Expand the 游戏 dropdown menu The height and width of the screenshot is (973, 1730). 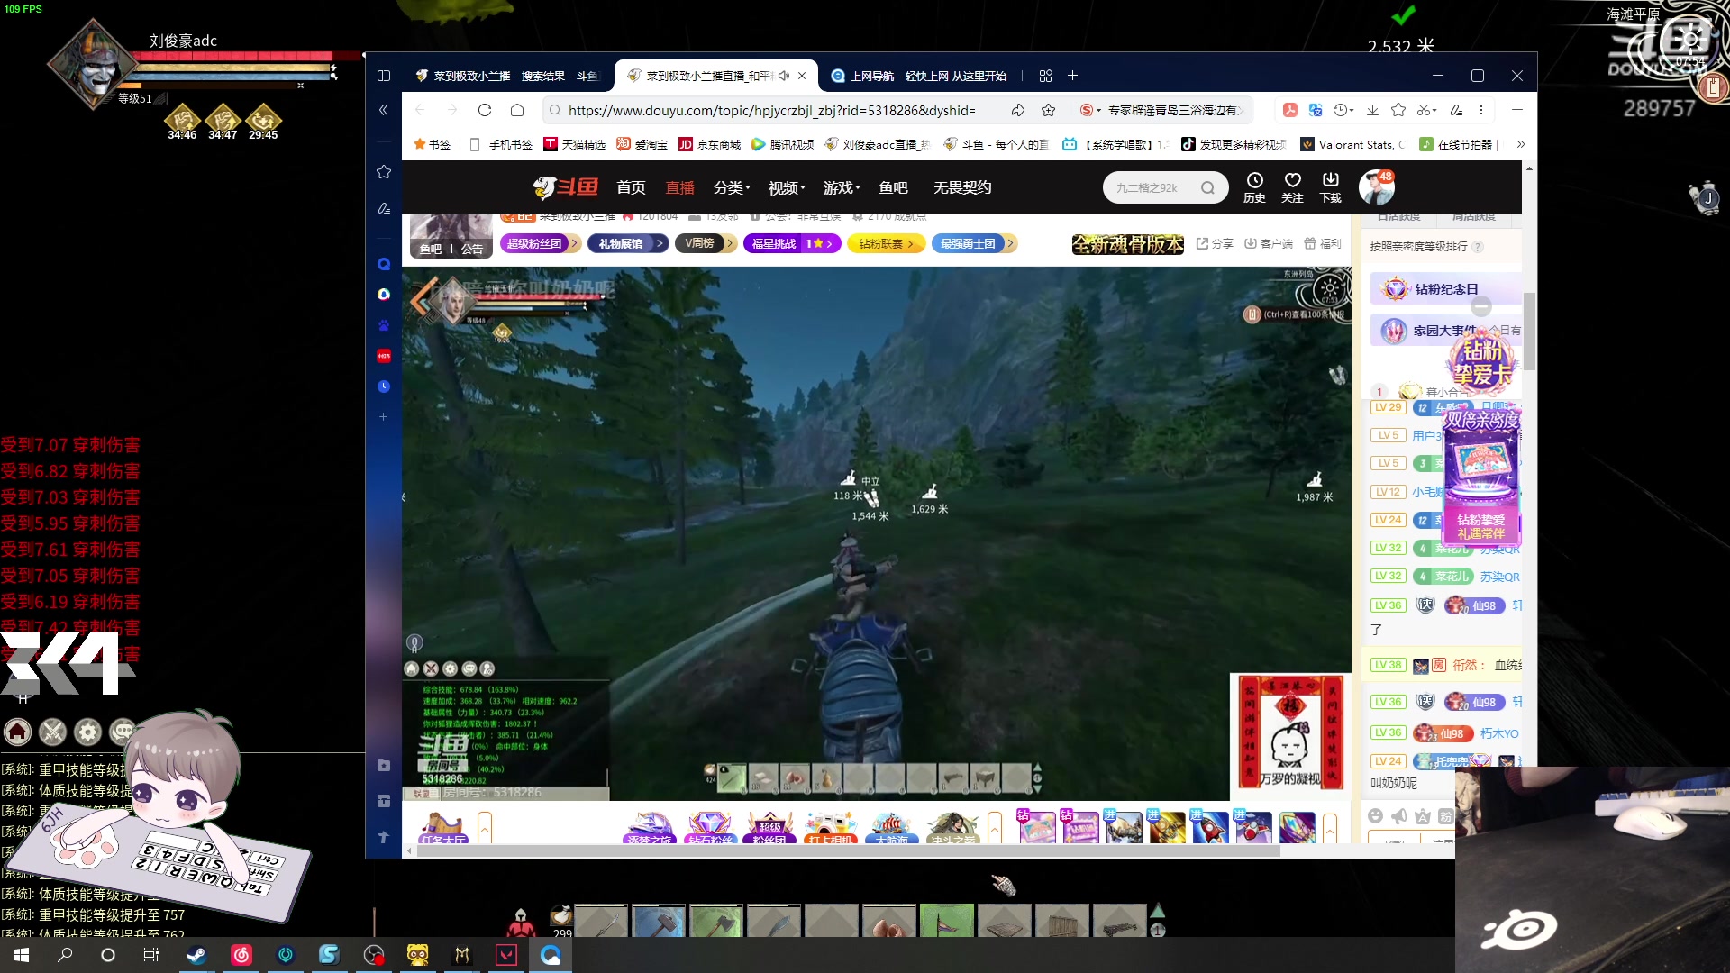(842, 187)
